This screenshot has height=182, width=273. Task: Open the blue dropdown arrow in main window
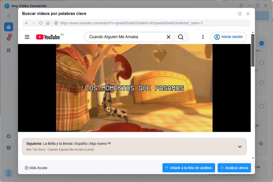pos(264,16)
